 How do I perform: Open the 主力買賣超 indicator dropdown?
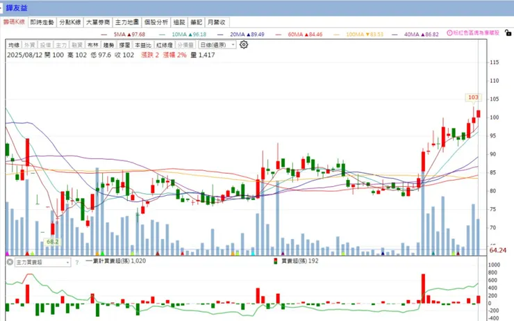[43, 263]
